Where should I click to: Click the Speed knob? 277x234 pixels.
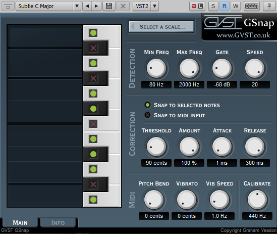pyautogui.click(x=255, y=68)
